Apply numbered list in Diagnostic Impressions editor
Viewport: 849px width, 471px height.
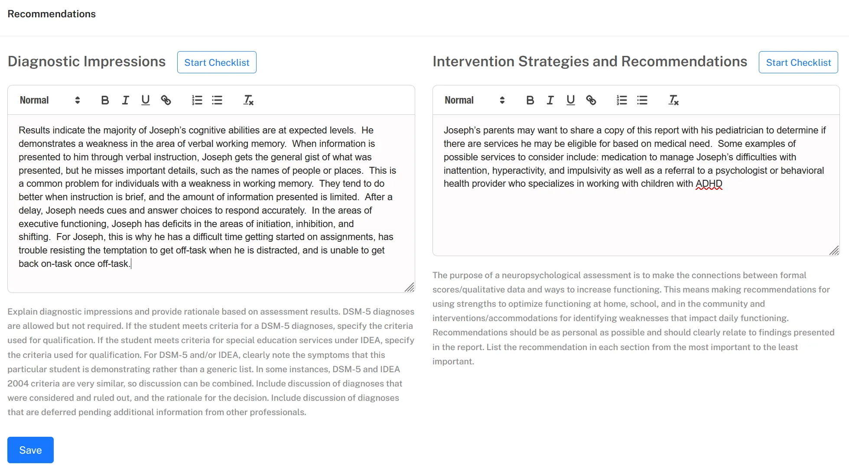(197, 100)
